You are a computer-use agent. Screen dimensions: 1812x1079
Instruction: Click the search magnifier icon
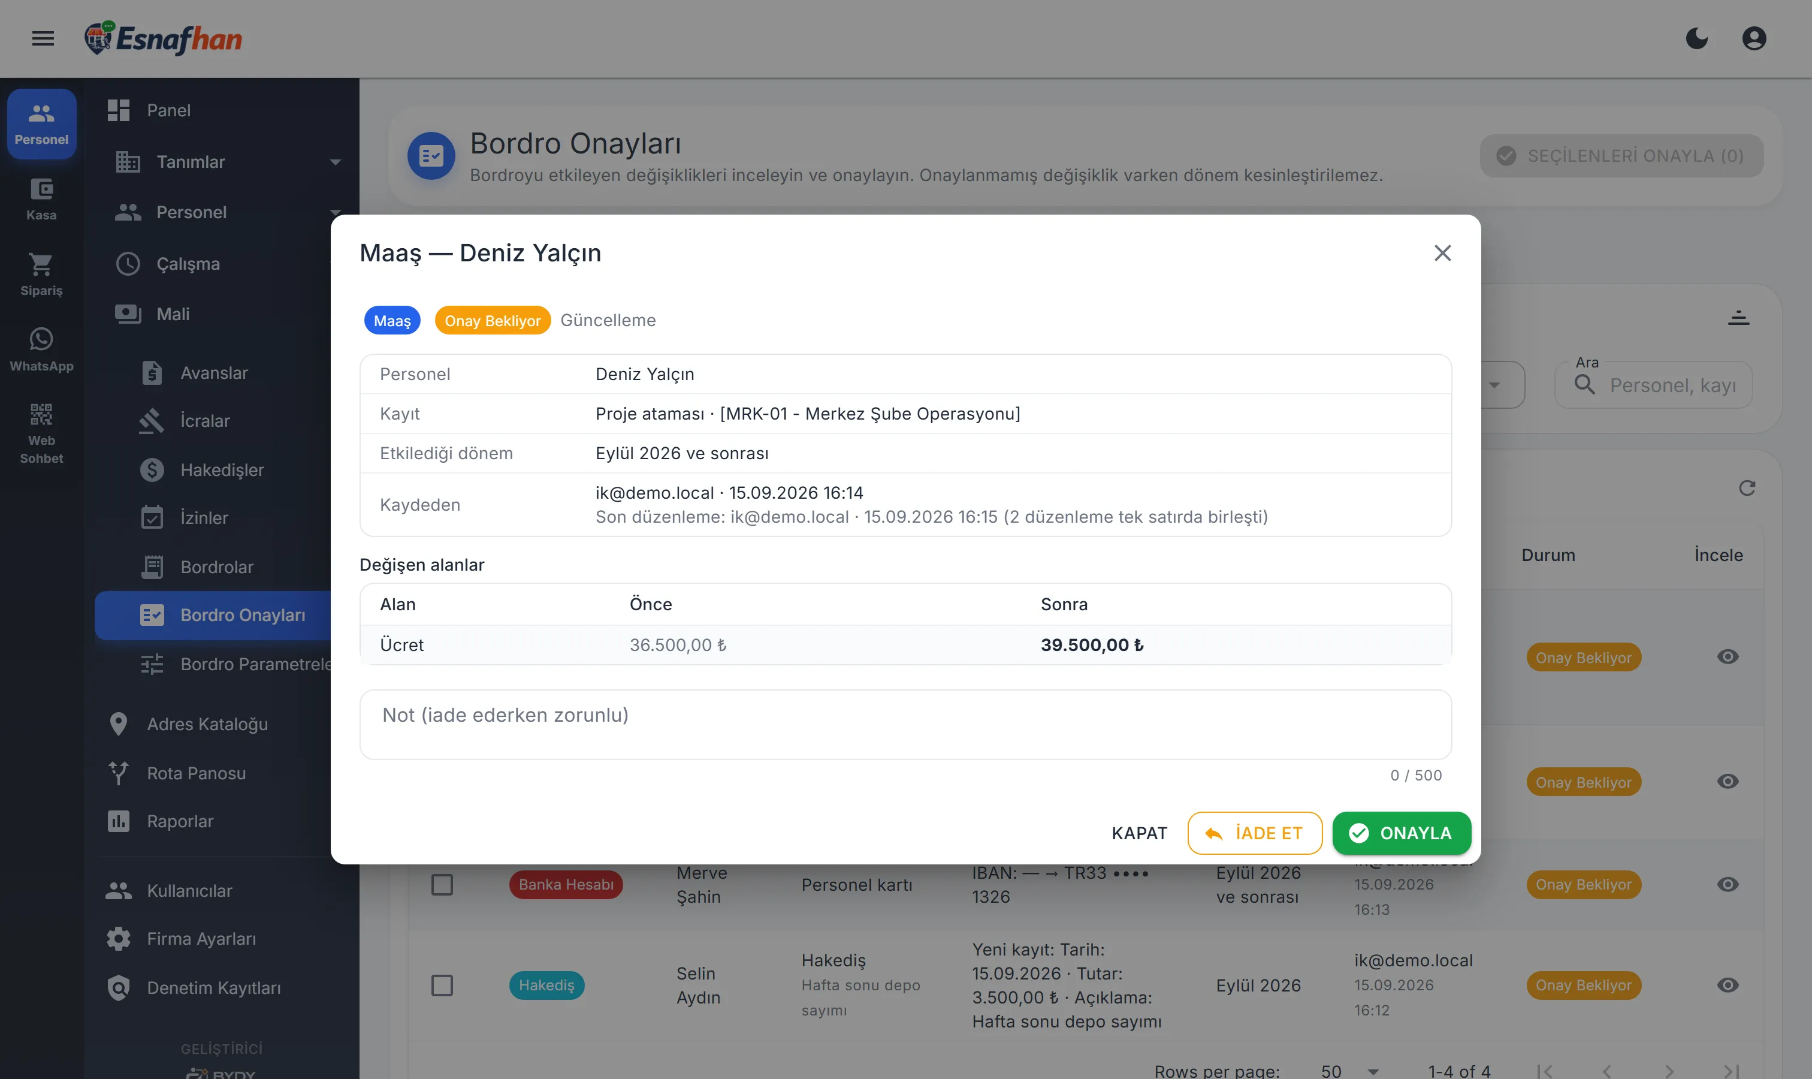click(1584, 385)
